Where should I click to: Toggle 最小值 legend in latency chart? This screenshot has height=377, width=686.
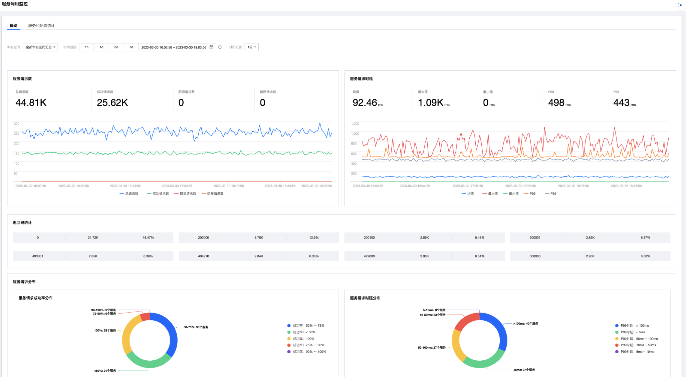[x=511, y=194]
